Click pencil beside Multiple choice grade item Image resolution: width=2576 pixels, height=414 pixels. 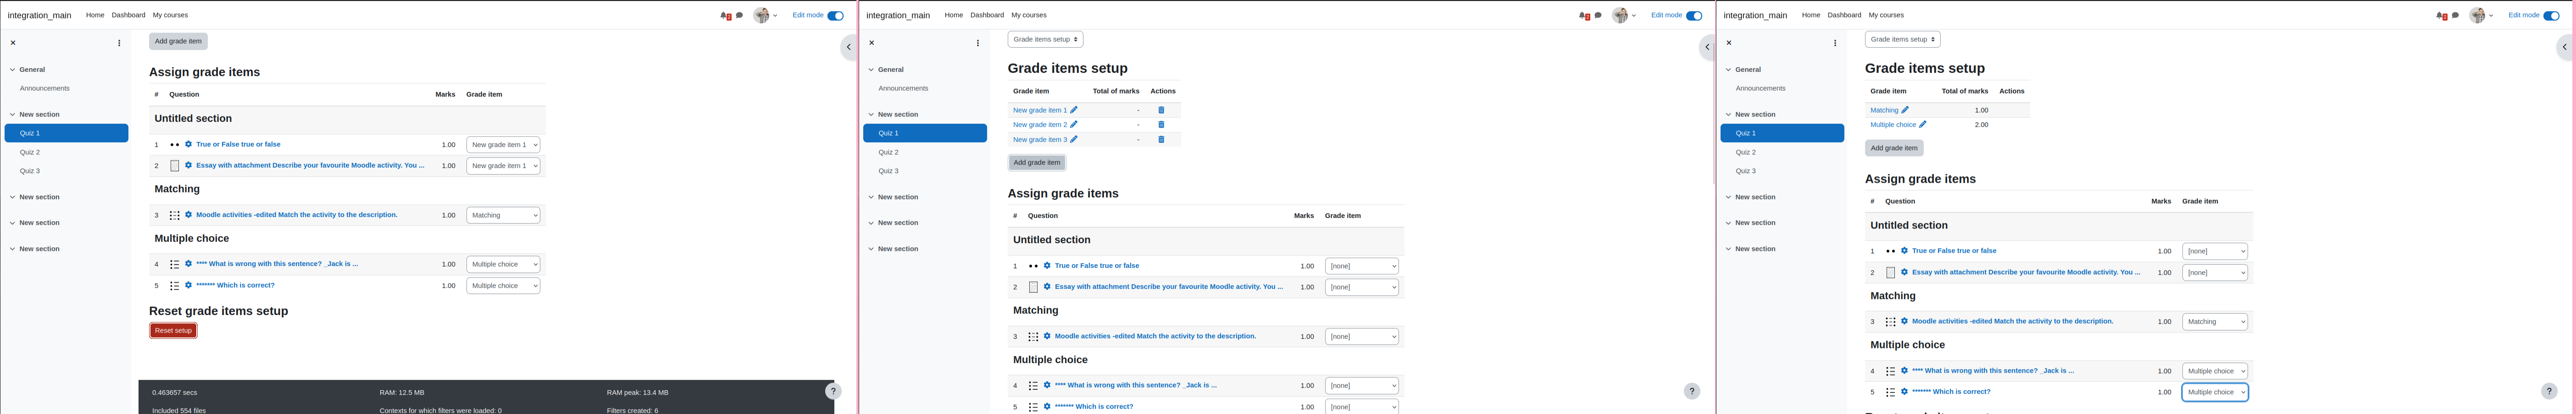point(1922,125)
